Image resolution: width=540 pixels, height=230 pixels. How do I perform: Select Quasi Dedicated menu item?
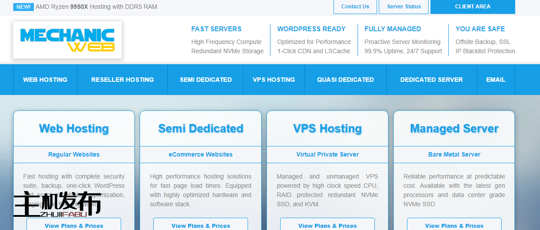pyautogui.click(x=345, y=80)
